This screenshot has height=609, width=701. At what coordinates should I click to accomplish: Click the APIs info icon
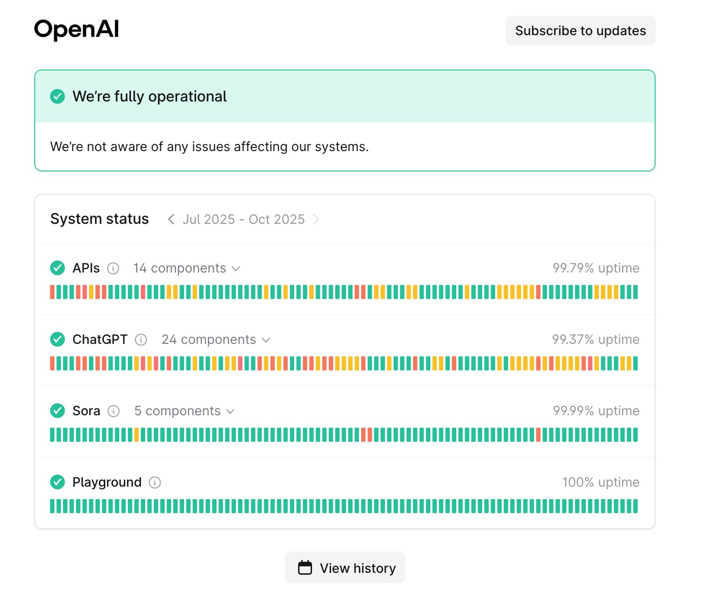point(113,268)
